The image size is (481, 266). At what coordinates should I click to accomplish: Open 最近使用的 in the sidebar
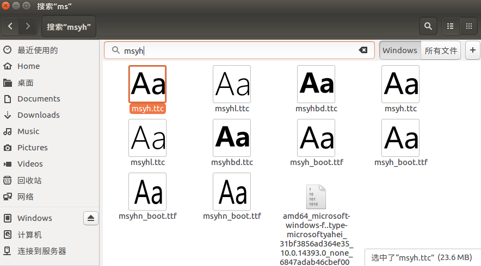coord(50,50)
